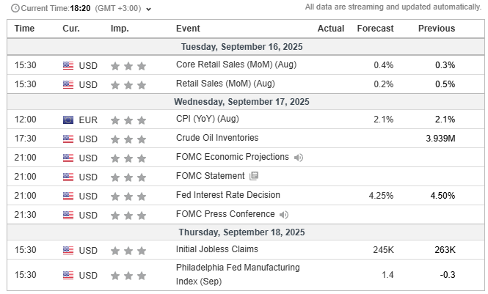Click the EUR flag icon in CPI row
This screenshot has width=488, height=294.
pyautogui.click(x=68, y=120)
